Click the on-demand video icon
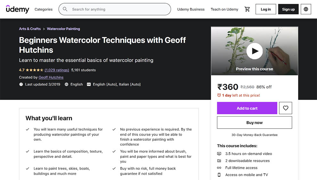 (219, 154)
